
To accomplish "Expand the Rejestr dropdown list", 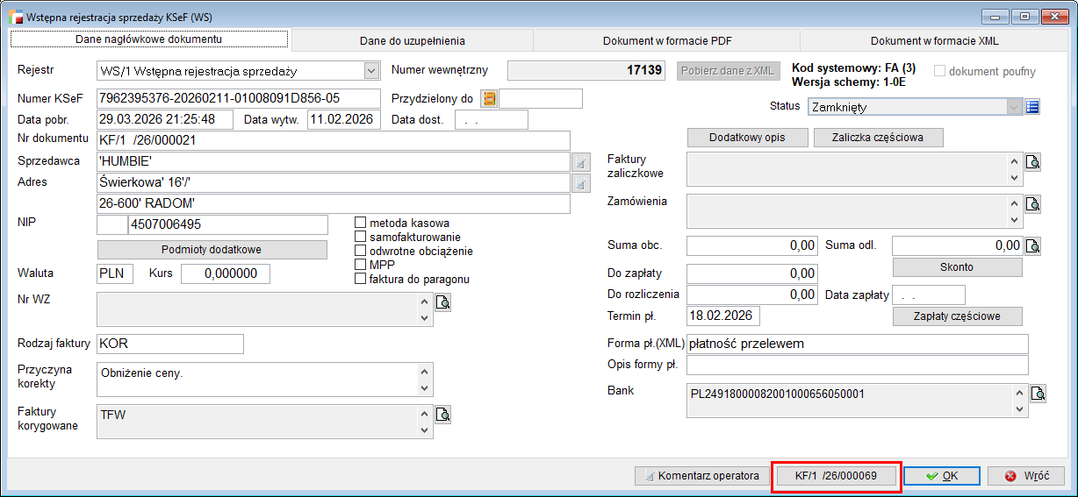I will coord(370,70).
